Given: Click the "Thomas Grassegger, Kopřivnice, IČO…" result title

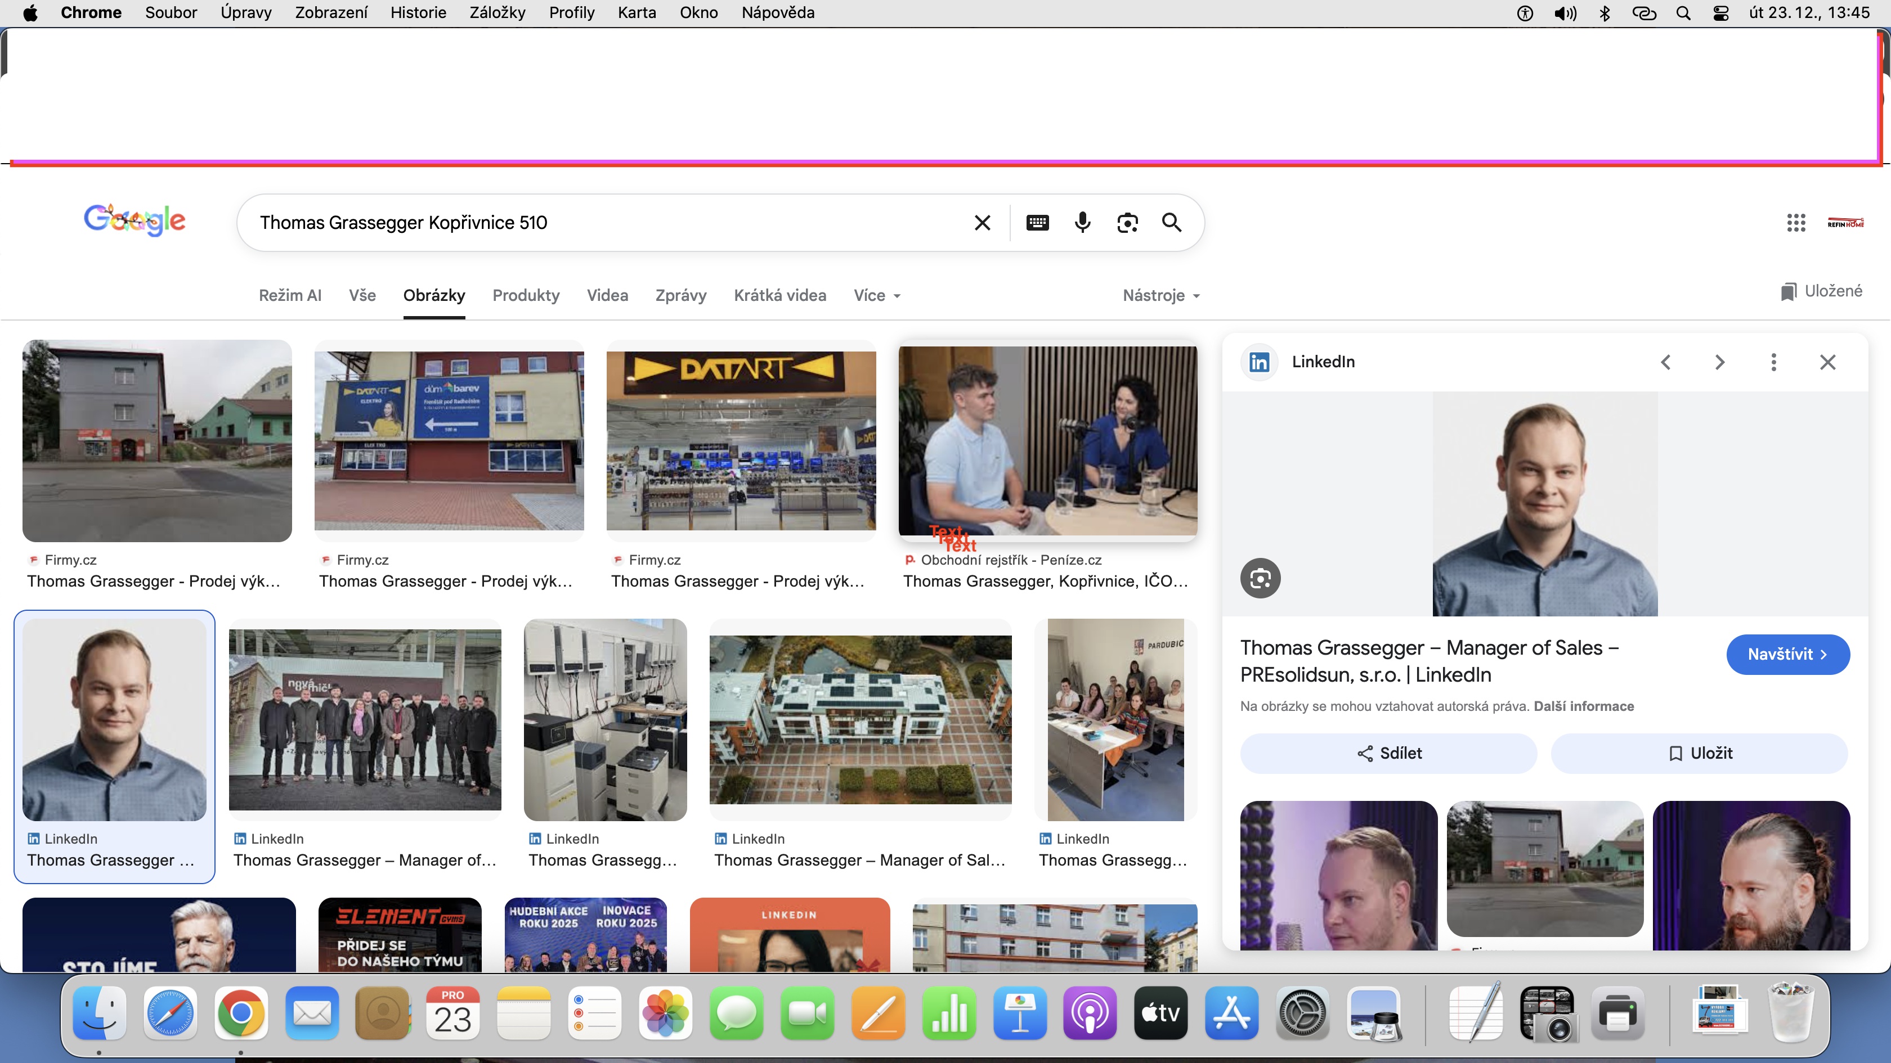Looking at the screenshot, I should 1045,581.
